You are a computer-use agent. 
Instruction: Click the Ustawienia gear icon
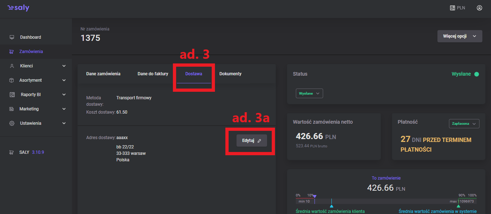pos(12,123)
